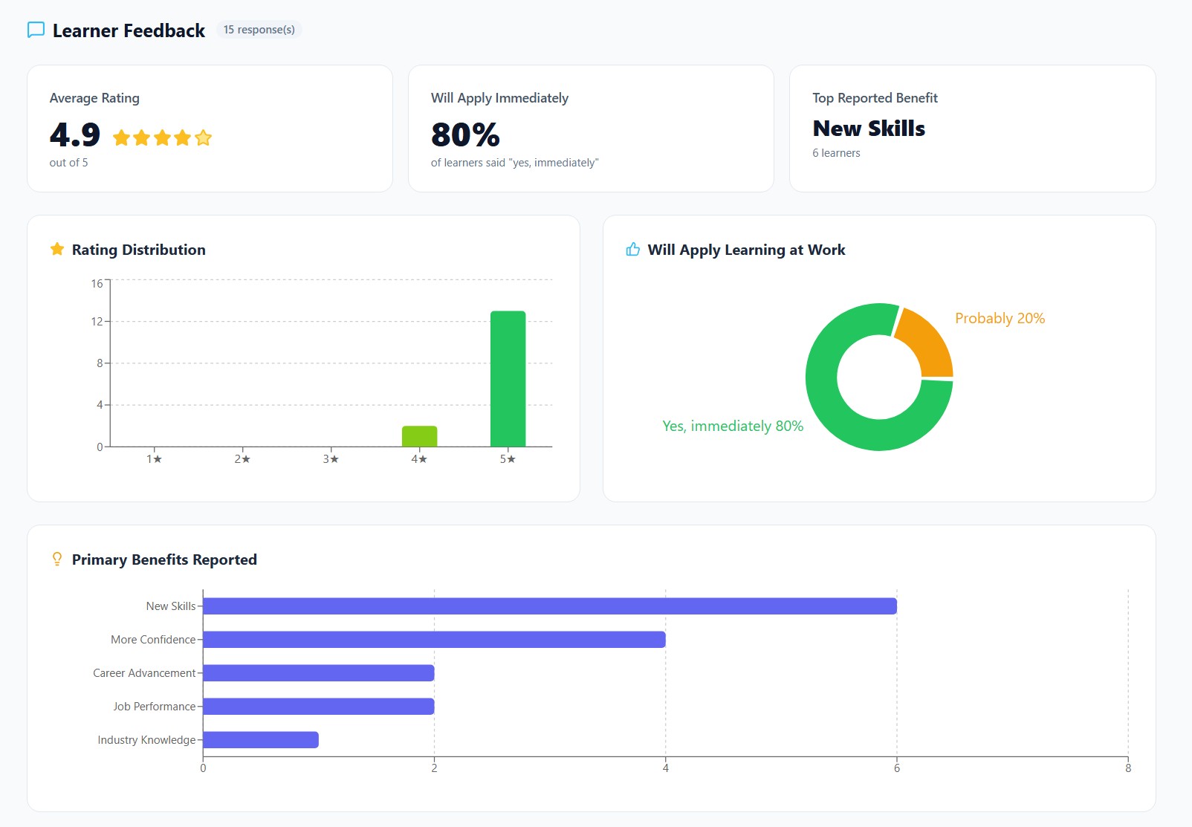Click the New Skills text on Top Reported Benefit card

pyautogui.click(x=869, y=128)
